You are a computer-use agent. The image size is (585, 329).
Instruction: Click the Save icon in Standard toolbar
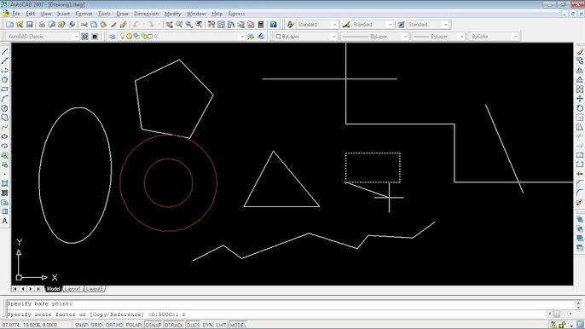pos(30,25)
